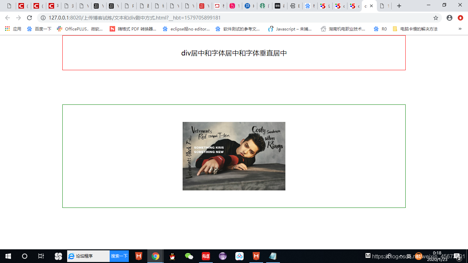The height and width of the screenshot is (263, 468).
Task: Open the 百度一下 bookmark
Action: point(39,29)
